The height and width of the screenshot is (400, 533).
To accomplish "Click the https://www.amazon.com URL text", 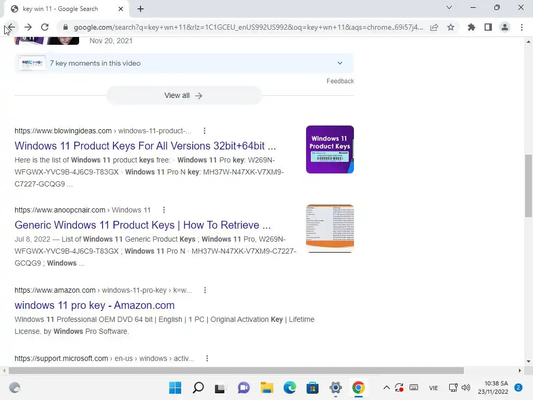I will [x=55, y=291].
